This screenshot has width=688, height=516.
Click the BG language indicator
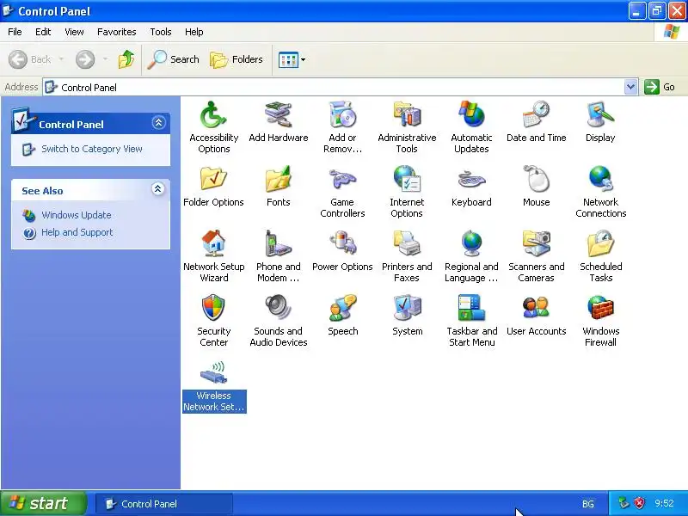click(588, 504)
